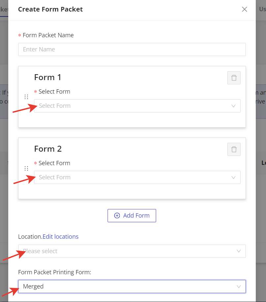Click the Form Packet Name input field
Screen dimensions: 266x302
132,49
